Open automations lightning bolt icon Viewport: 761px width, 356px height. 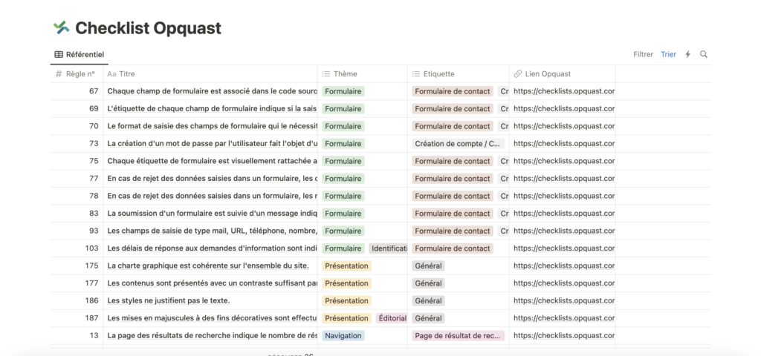pos(687,54)
